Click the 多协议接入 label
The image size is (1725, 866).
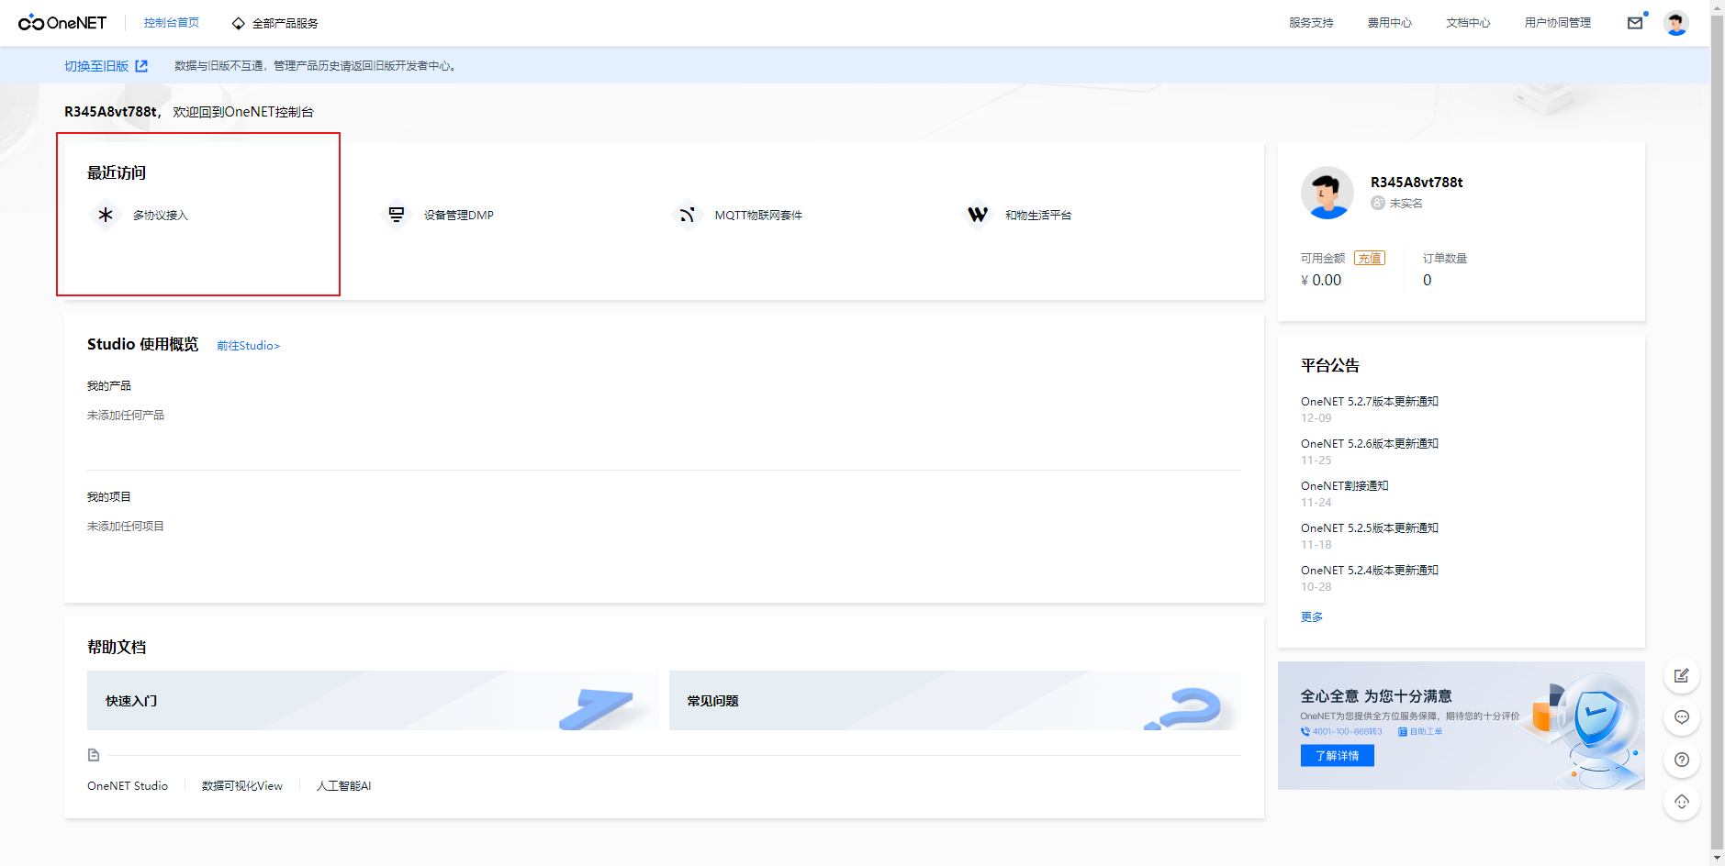(x=161, y=216)
